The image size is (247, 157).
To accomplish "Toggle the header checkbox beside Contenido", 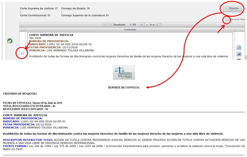I will [x=22, y=29].
